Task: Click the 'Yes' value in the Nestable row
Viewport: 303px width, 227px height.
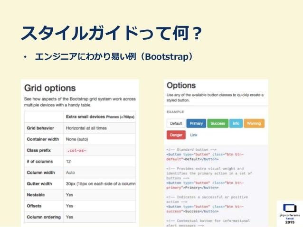Action: [x=69, y=195]
